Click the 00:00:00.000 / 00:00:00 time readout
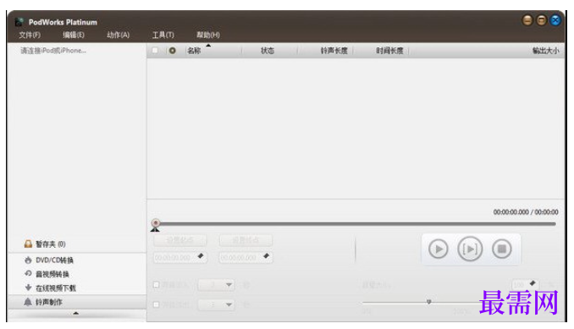Screen dimensions: 574x329 coord(526,212)
